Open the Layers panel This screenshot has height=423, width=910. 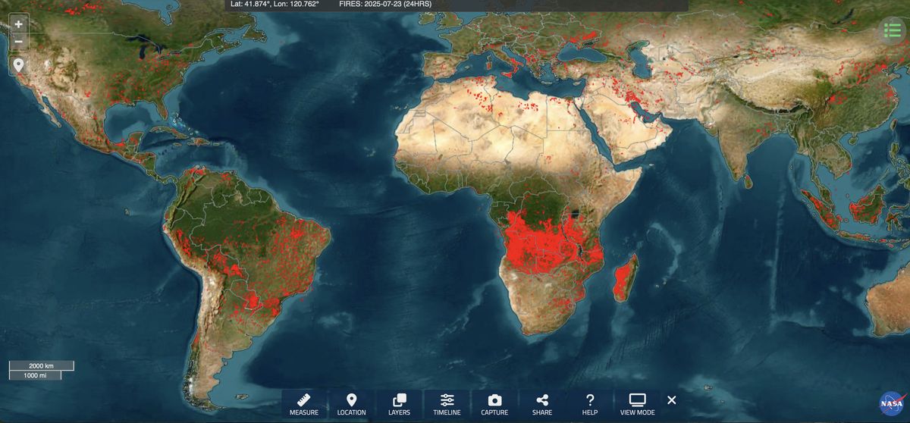[x=399, y=403]
